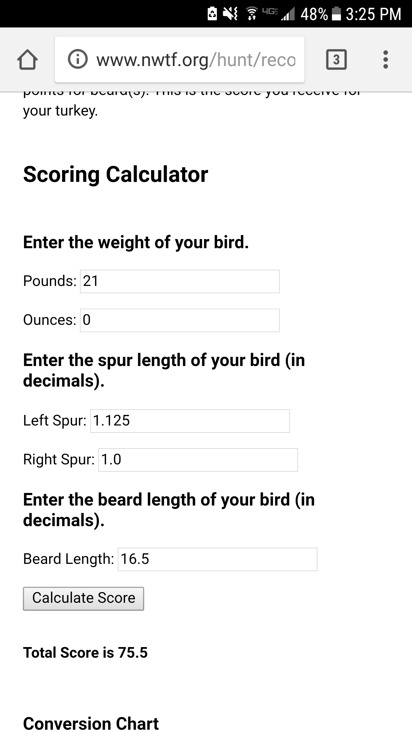Tap the 3:25 PM clock

pos(373,14)
